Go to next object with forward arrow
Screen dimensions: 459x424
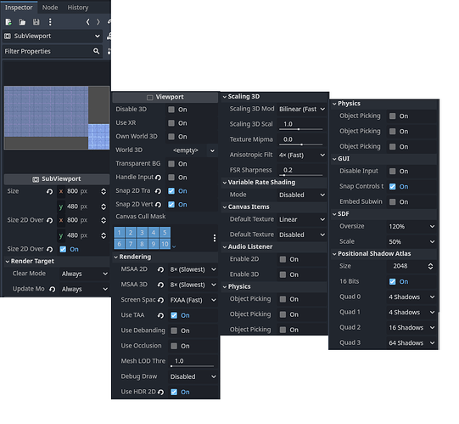coord(98,22)
